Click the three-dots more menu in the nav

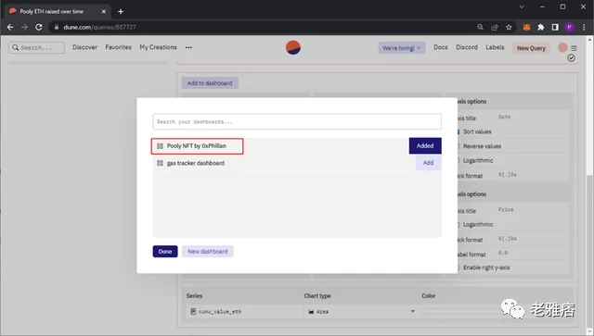click(x=188, y=47)
